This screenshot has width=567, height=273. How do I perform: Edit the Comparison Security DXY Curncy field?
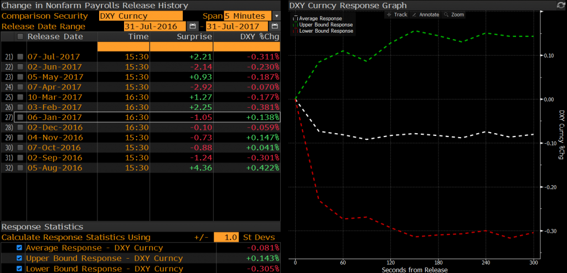(x=141, y=16)
